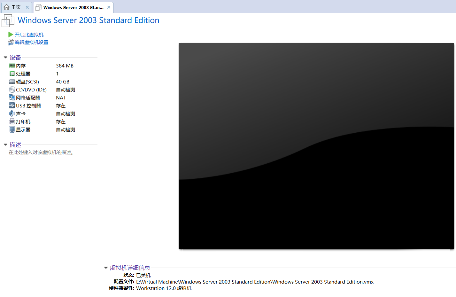Click the VM icon beside the title heading
Screen dimensions: 456x297
coord(8,21)
